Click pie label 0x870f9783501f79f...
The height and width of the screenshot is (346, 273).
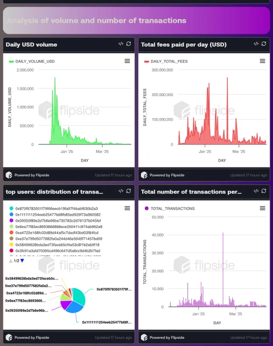(114, 290)
